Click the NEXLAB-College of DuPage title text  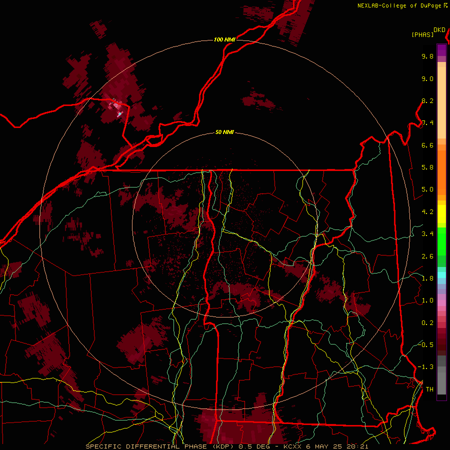pyautogui.click(x=399, y=5)
